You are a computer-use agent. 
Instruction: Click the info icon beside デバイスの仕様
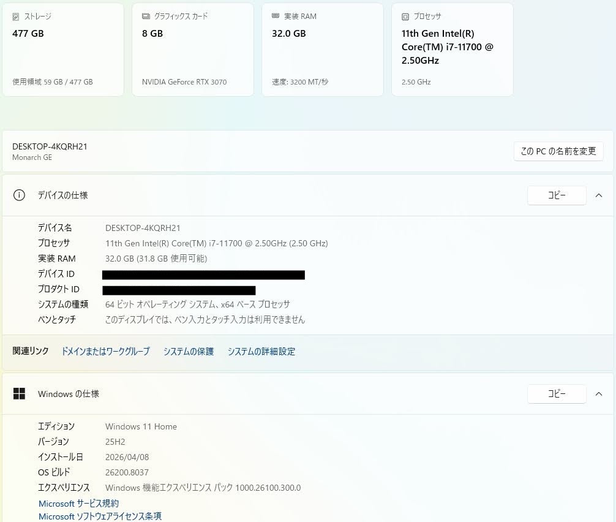click(19, 195)
